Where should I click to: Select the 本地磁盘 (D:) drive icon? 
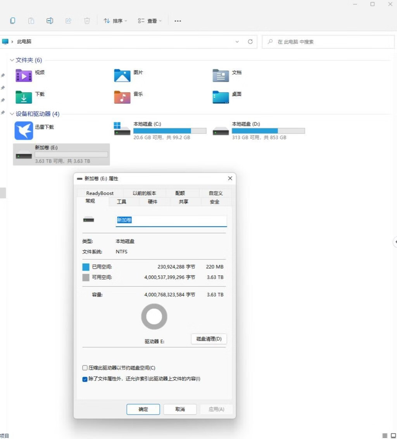[221, 131]
